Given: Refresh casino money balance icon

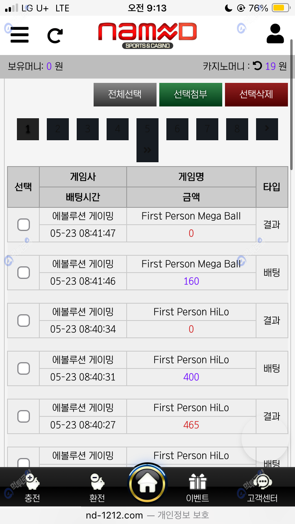Looking at the screenshot, I should pyautogui.click(x=258, y=66).
